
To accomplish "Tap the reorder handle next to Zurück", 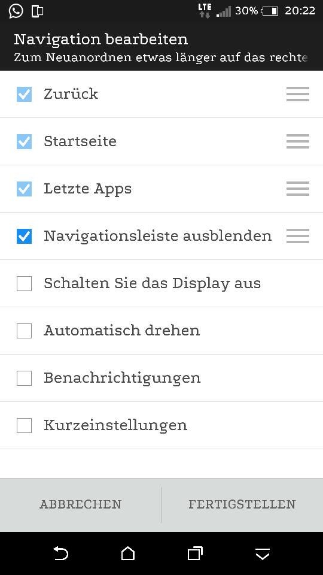I will pyautogui.click(x=298, y=94).
